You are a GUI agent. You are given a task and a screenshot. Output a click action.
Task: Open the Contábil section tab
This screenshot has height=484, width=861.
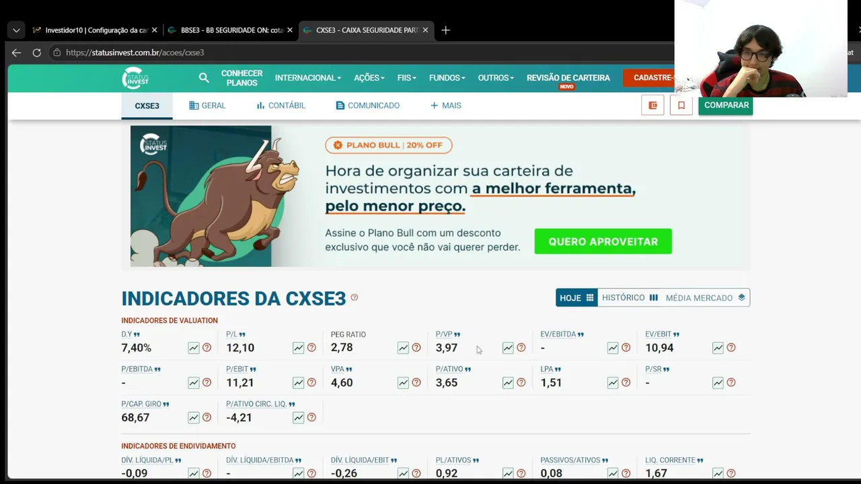click(x=280, y=106)
